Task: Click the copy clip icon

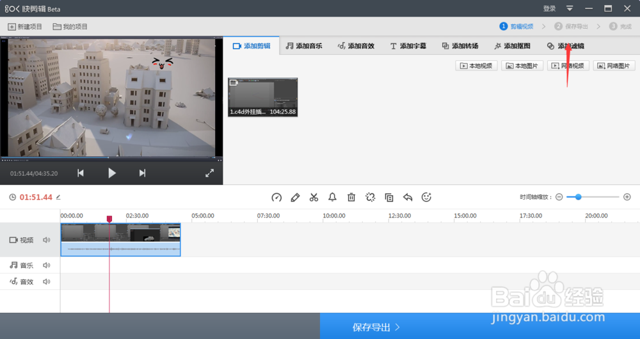Action: click(x=389, y=198)
